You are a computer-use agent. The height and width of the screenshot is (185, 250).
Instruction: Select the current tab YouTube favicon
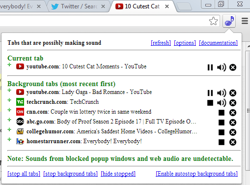[x=20, y=66]
